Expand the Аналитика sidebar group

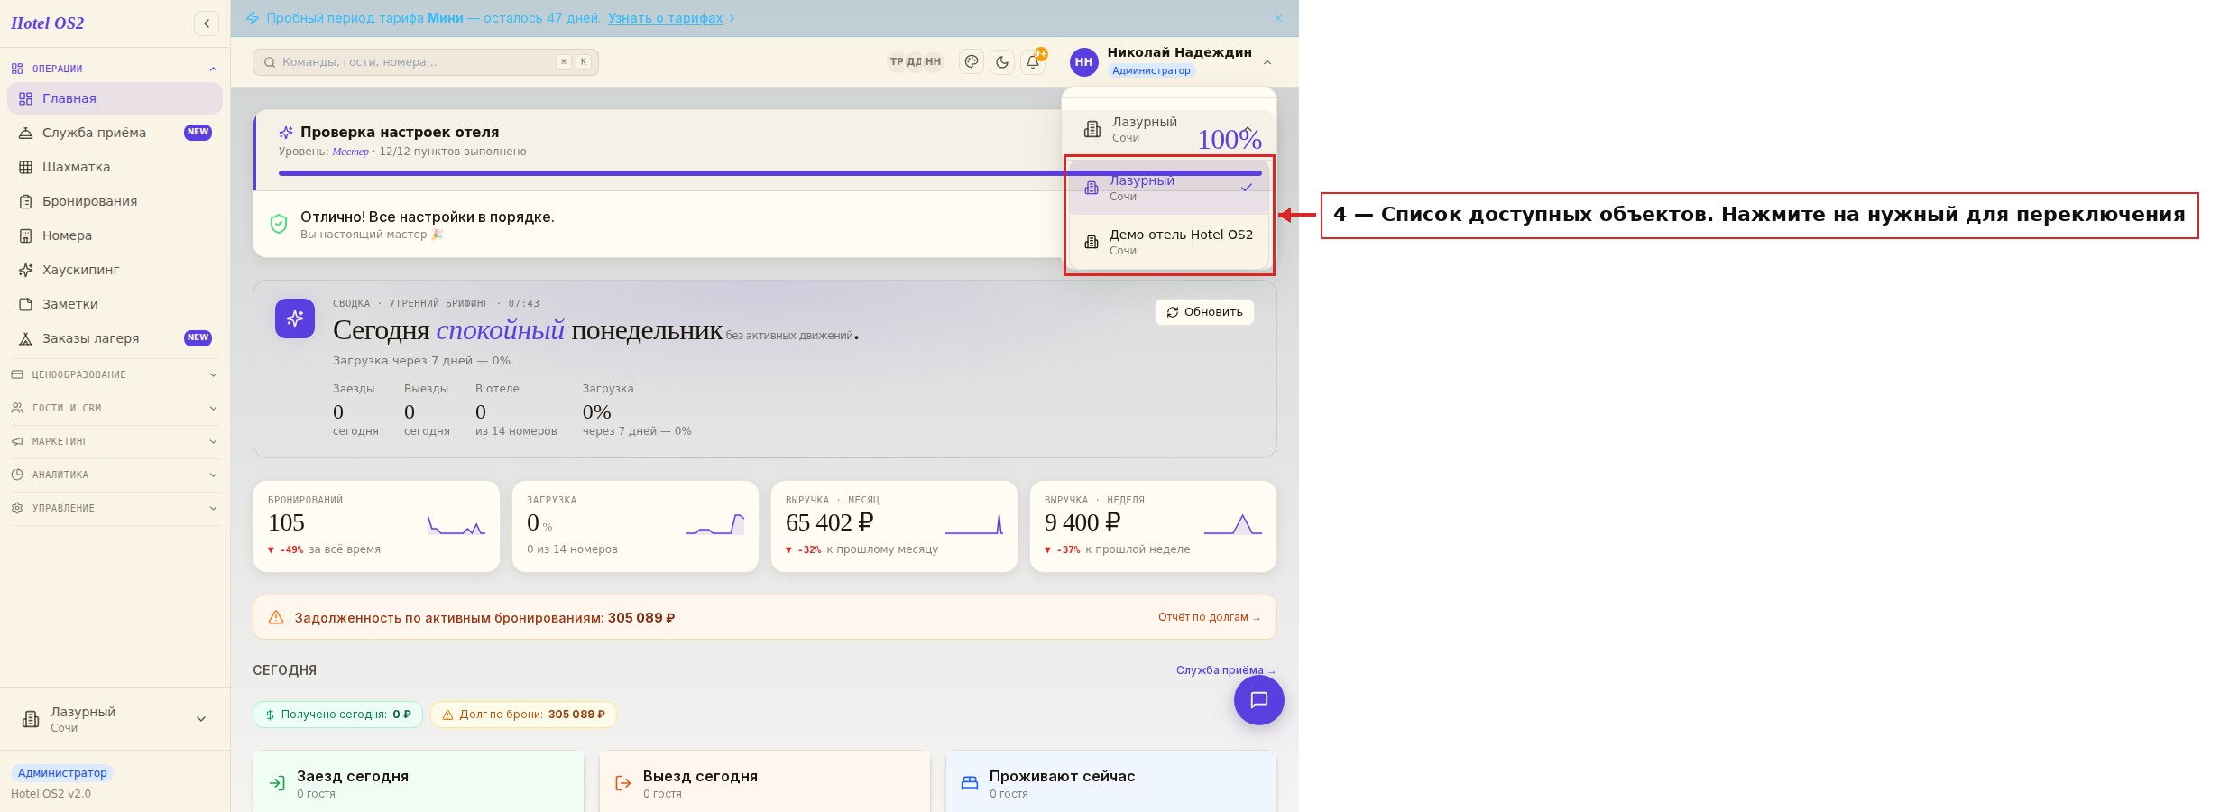(115, 475)
